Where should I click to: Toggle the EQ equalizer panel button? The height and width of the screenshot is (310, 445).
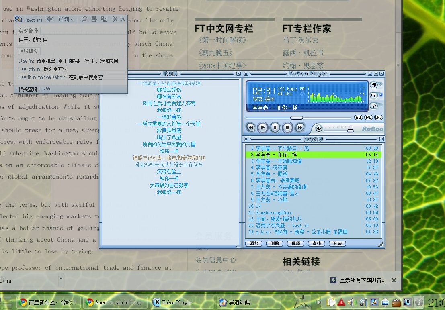(359, 117)
